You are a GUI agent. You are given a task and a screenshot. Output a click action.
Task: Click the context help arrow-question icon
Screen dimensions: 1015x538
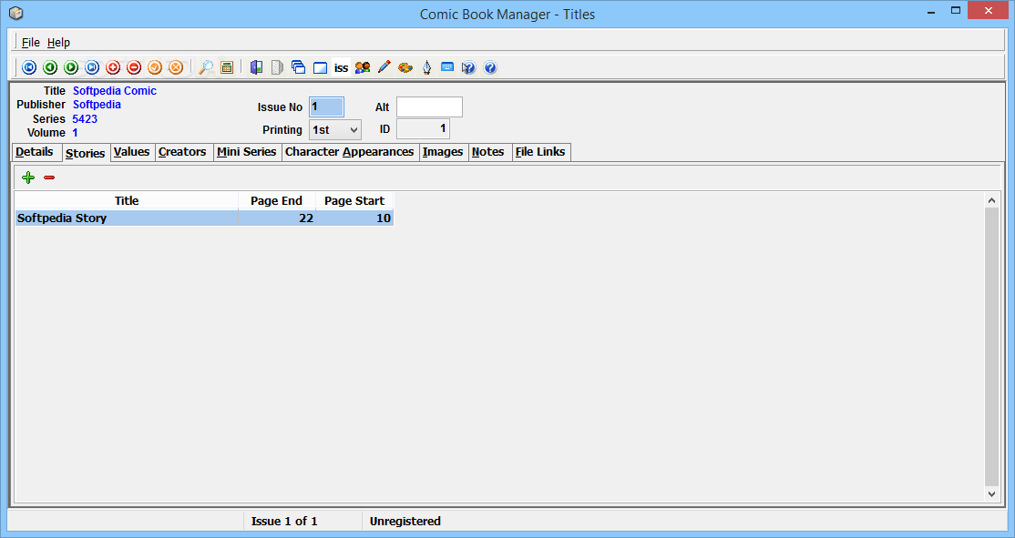[468, 67]
